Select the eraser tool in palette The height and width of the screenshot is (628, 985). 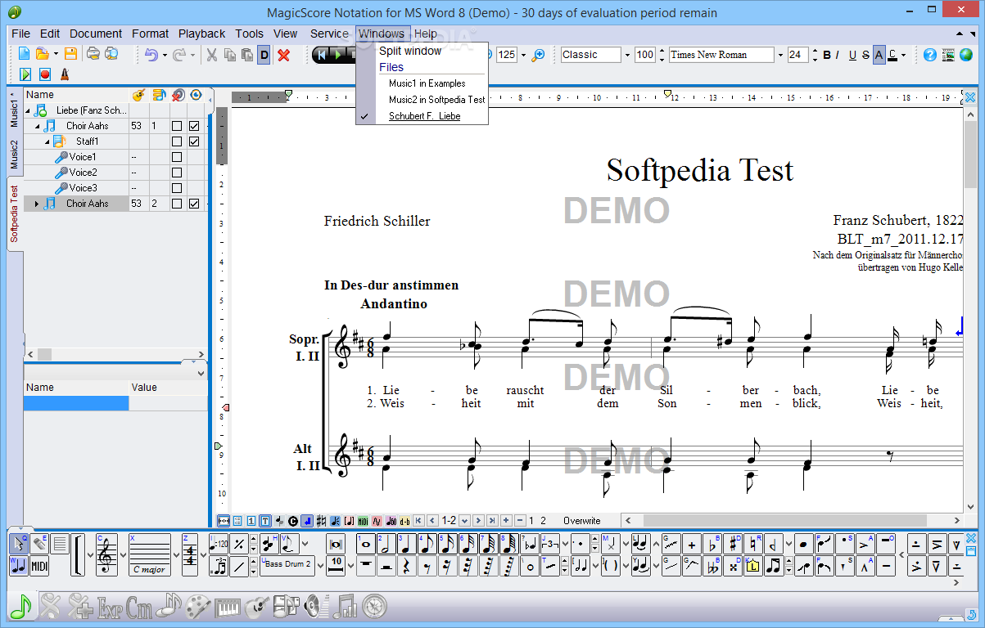tap(39, 543)
